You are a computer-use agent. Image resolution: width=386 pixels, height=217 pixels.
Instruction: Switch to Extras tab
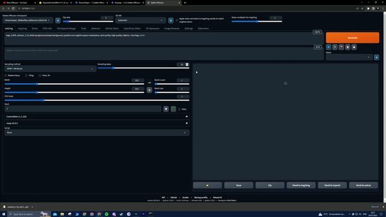[35, 28]
